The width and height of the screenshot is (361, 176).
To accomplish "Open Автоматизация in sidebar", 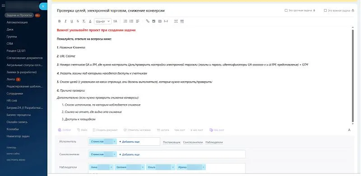I will click(x=17, y=23).
